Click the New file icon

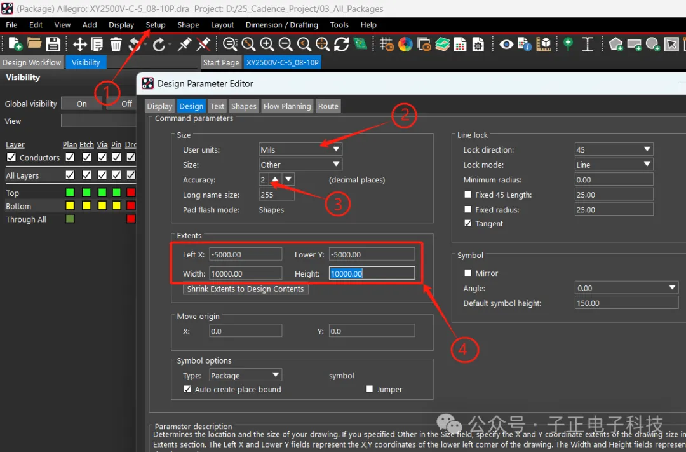[x=15, y=45]
